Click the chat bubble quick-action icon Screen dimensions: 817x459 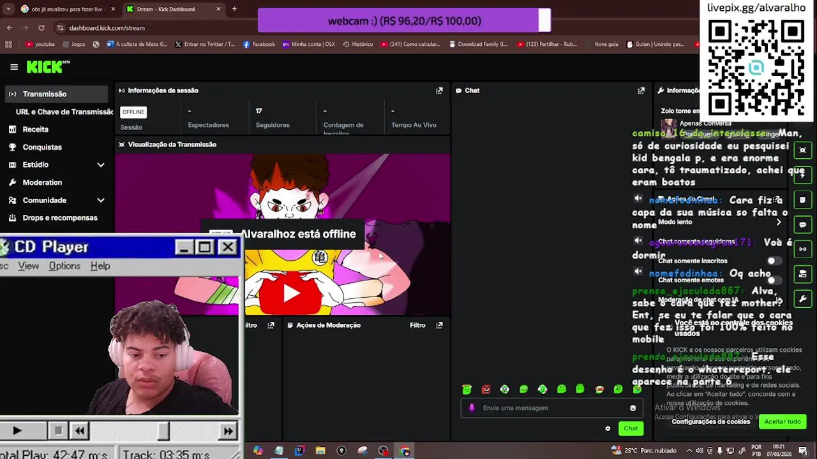click(x=802, y=224)
